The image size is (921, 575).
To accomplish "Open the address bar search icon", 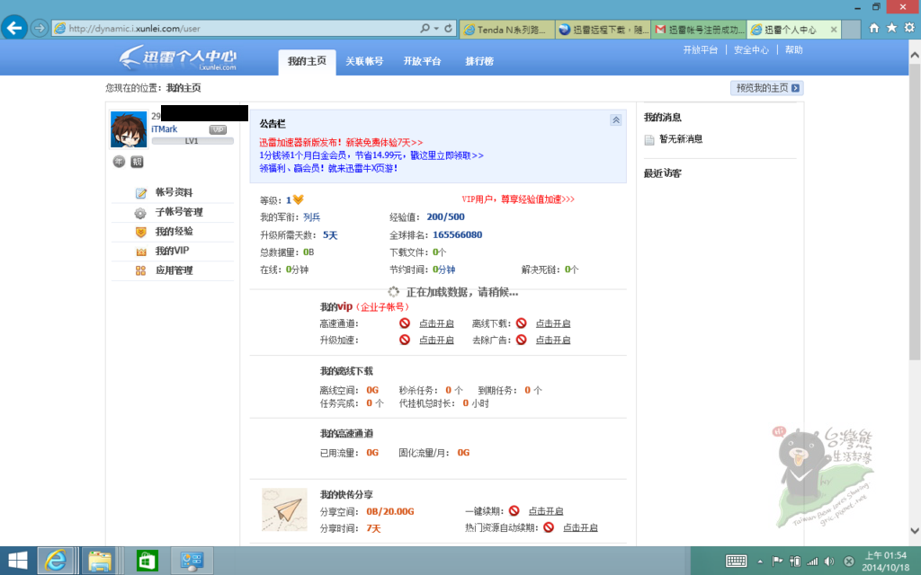I will click(425, 28).
